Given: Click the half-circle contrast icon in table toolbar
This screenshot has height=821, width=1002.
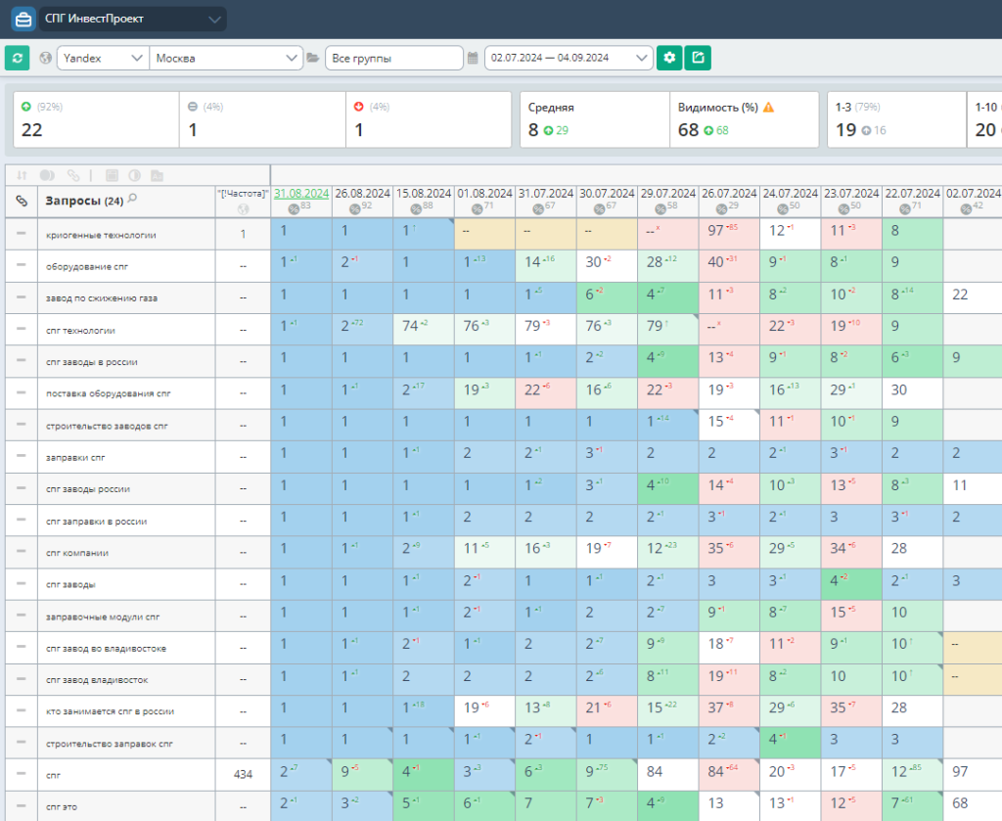Looking at the screenshot, I should click(134, 175).
